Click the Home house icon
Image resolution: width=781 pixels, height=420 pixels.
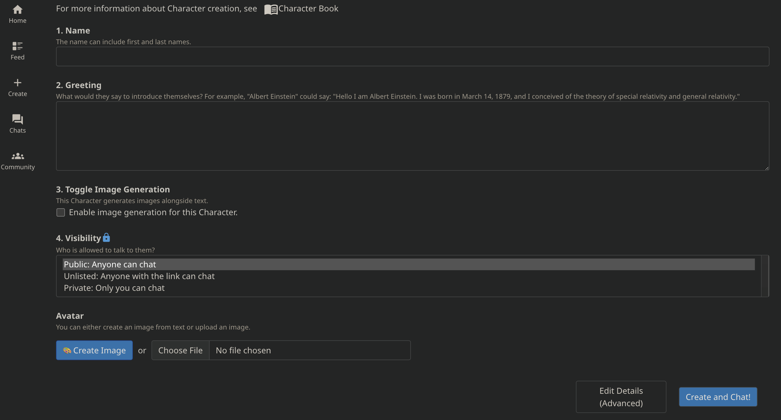point(17,9)
